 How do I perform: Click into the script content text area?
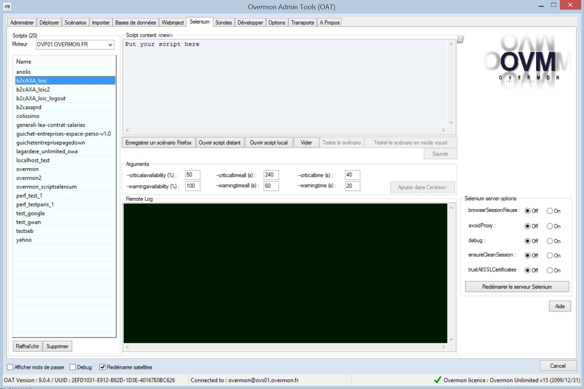click(285, 83)
